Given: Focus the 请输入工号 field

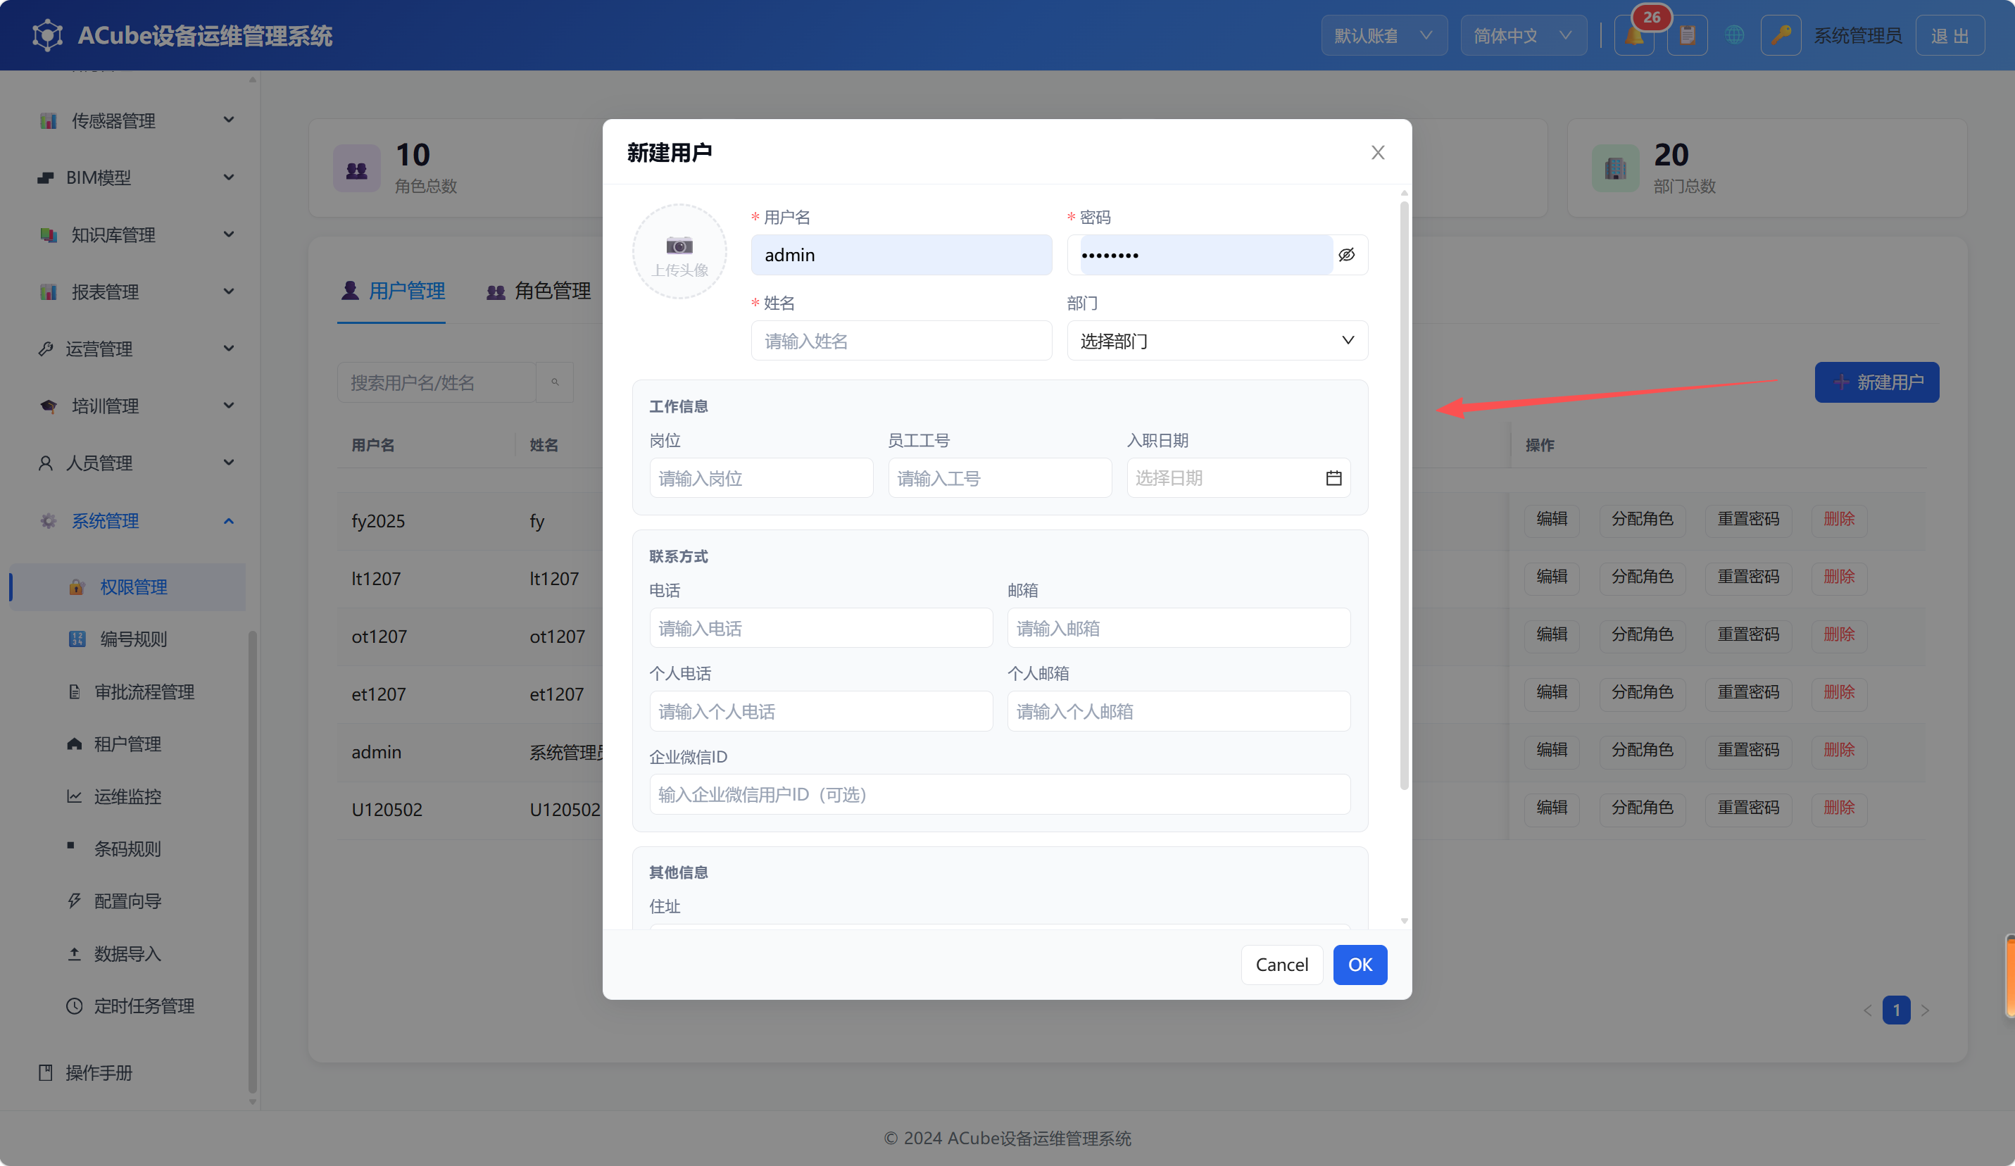Looking at the screenshot, I should [1000, 478].
